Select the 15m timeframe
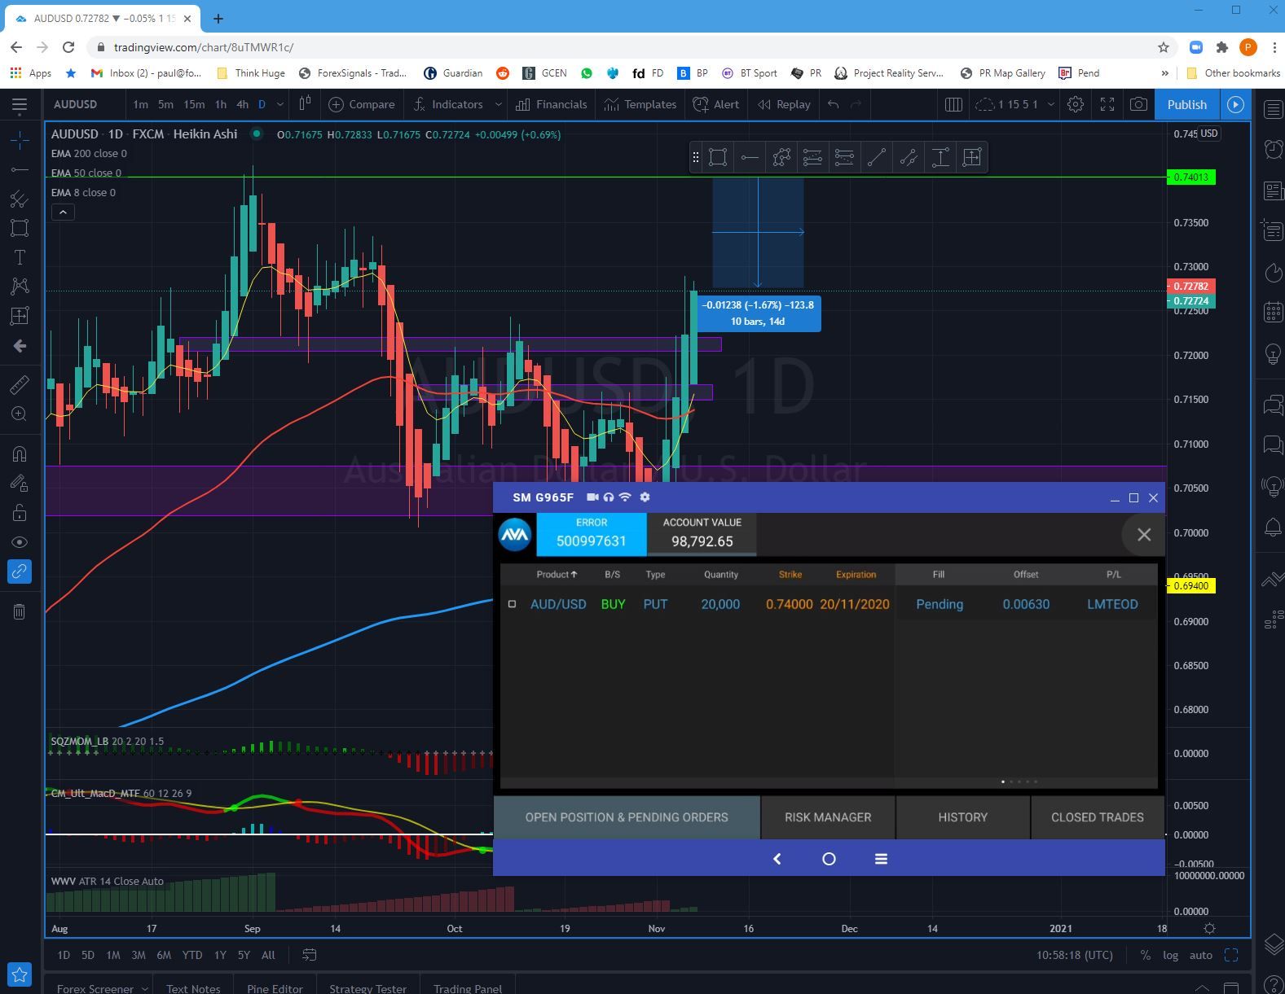This screenshot has width=1285, height=994. tap(194, 104)
